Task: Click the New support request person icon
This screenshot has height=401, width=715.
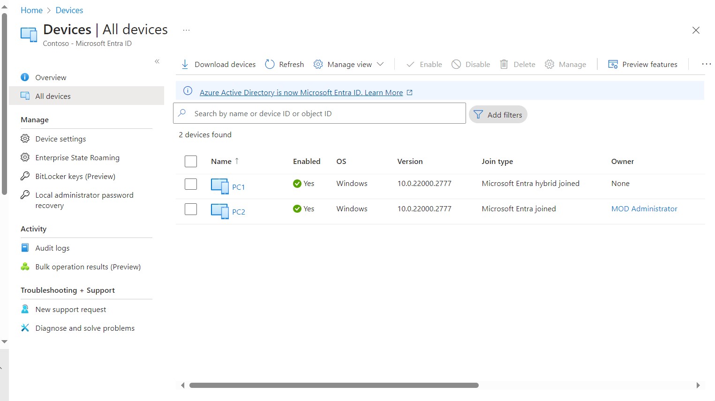Action: pos(25,309)
